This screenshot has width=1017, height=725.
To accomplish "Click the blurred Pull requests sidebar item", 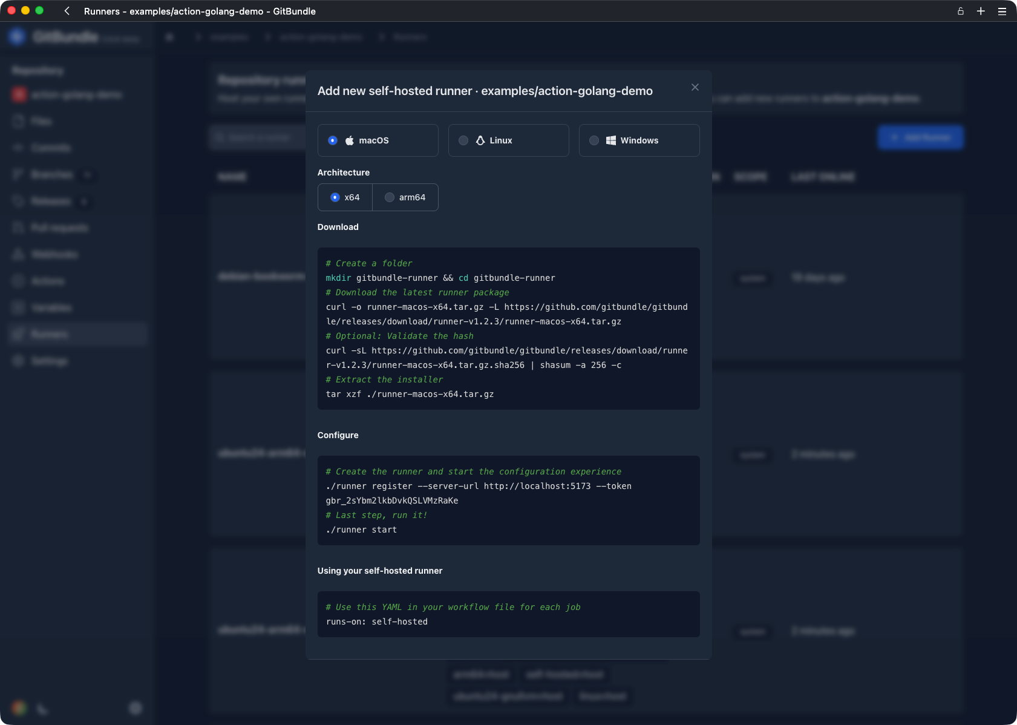I will 78,228.
